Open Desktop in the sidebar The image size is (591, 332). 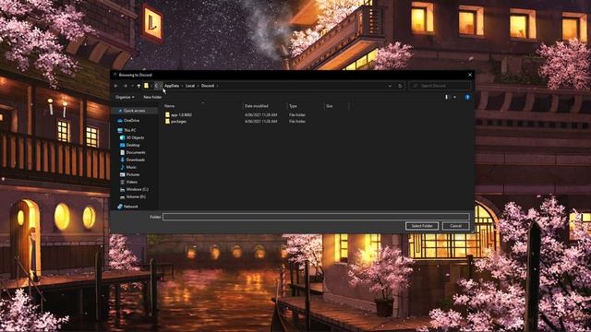pyautogui.click(x=133, y=145)
